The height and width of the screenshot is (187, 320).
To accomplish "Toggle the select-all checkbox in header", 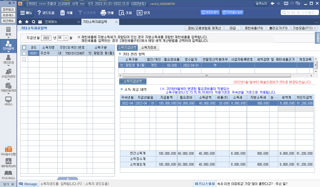I will click(x=24, y=47).
